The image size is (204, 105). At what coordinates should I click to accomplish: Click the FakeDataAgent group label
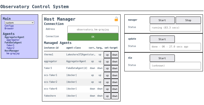(13, 43)
